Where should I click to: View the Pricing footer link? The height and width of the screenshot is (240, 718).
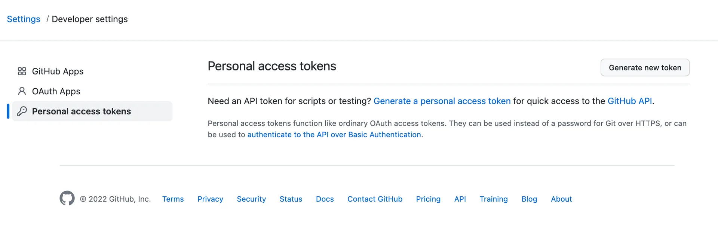[428, 199]
